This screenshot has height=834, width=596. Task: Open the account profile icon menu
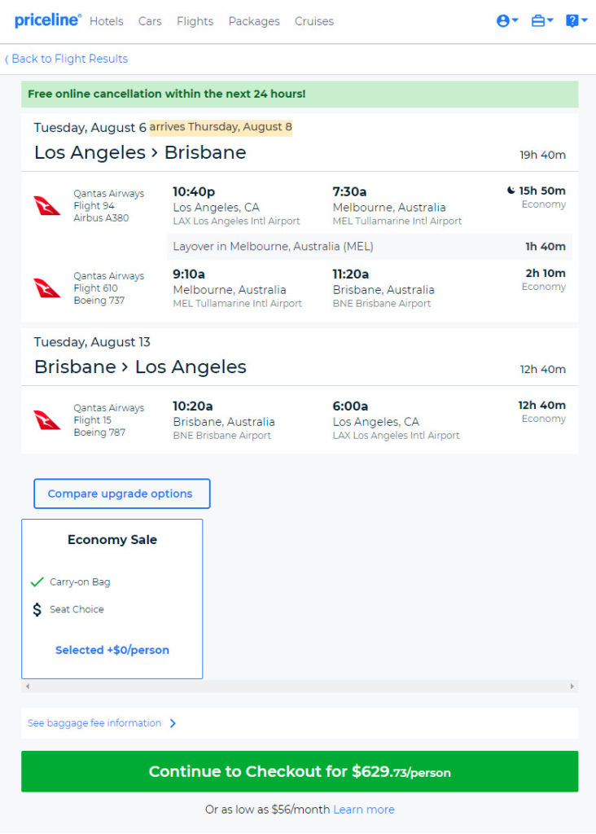coord(506,20)
